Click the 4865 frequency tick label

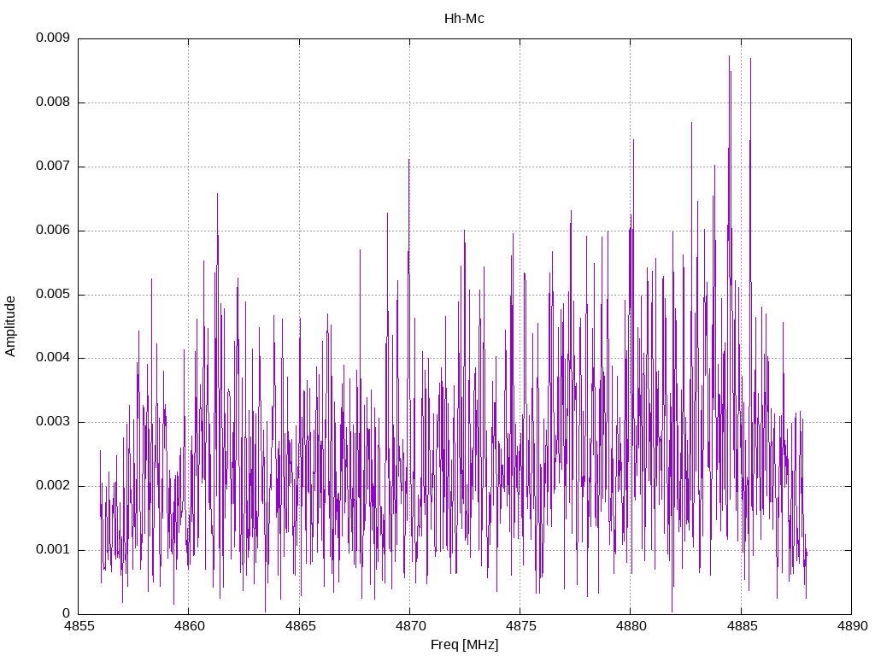tap(299, 627)
